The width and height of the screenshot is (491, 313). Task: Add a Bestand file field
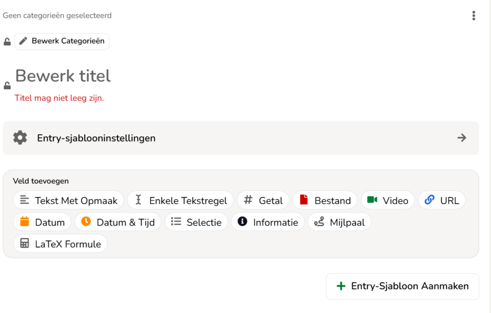point(325,200)
